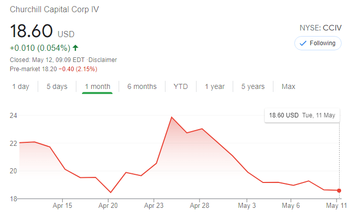Viewport: 361px width, 216px height.
Task: Show the 1 year chart view
Action: 214,86
